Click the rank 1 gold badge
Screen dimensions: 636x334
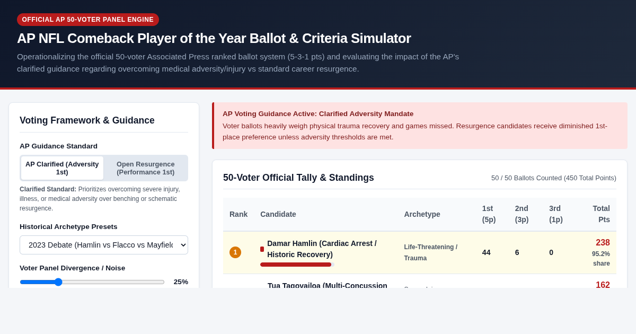(235, 252)
